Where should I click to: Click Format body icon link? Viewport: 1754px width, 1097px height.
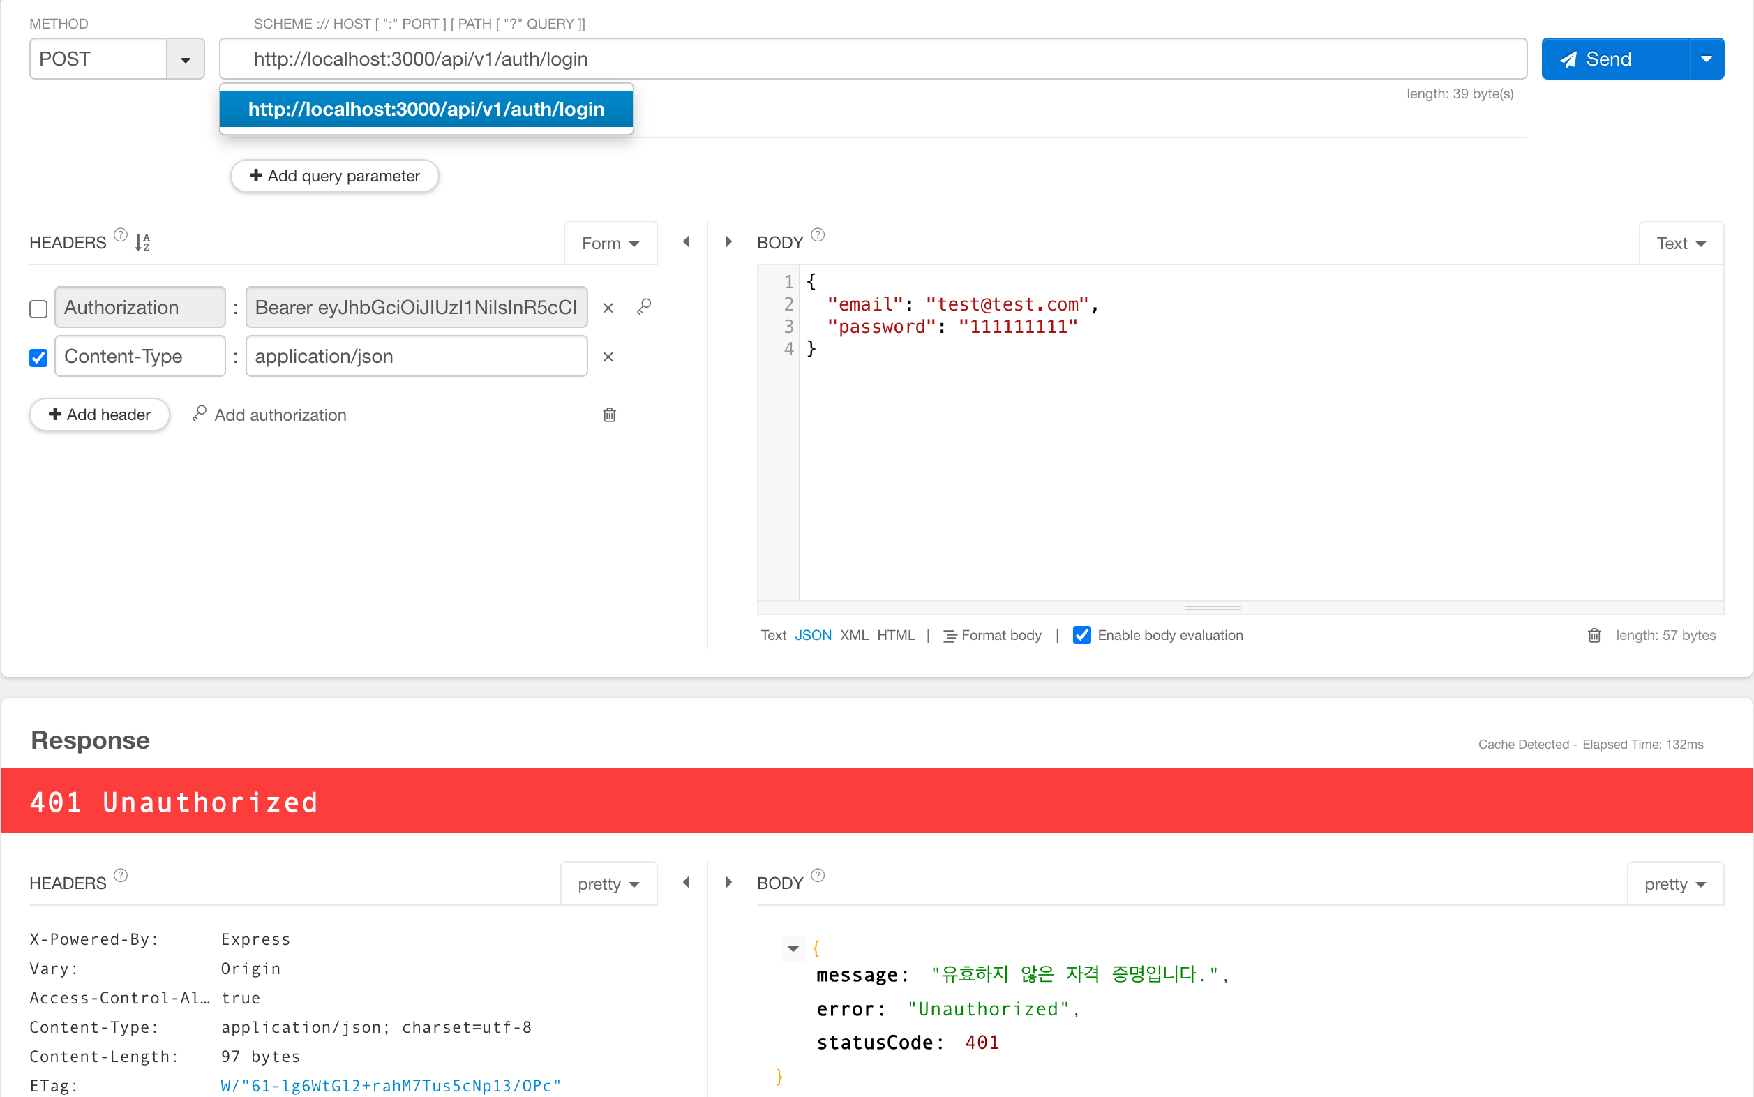pyautogui.click(x=991, y=636)
